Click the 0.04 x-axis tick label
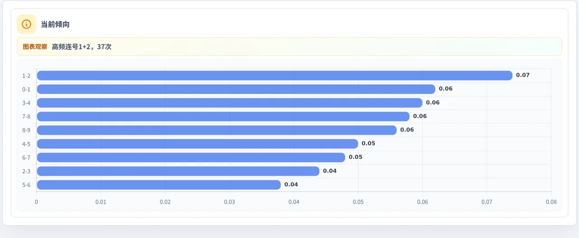The image size is (579, 238). coord(294,202)
